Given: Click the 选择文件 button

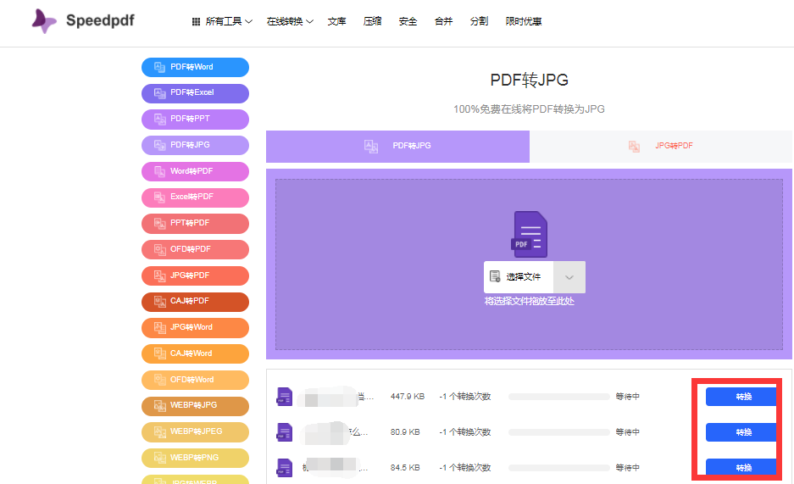Looking at the screenshot, I should pos(519,277).
